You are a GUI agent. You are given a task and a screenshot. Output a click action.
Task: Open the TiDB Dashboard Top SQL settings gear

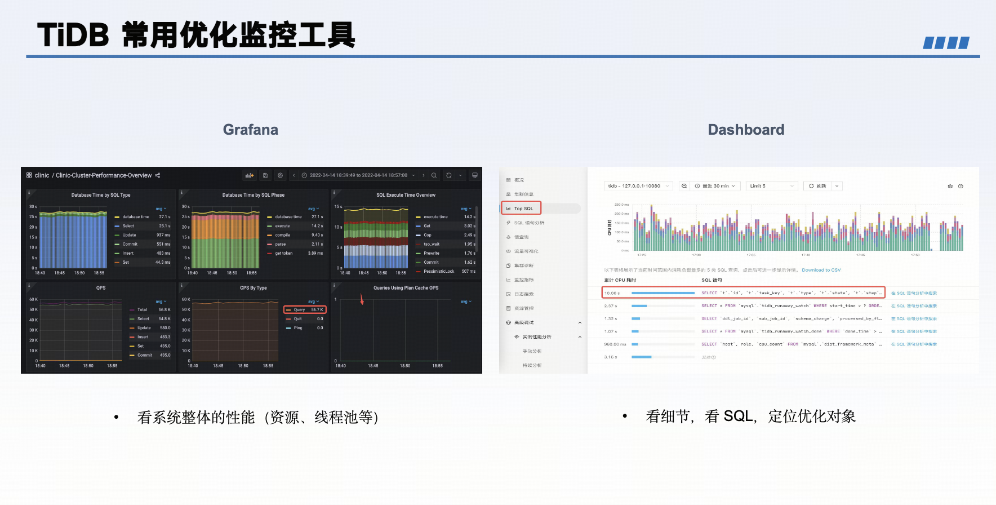(x=950, y=186)
